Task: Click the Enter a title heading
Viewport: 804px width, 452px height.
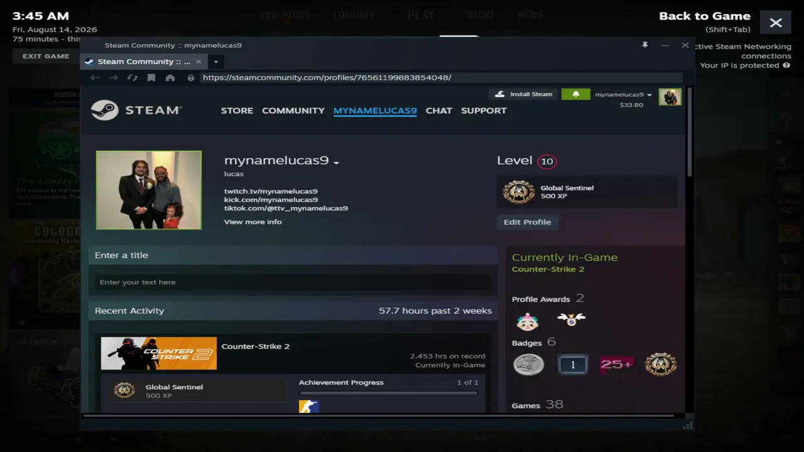Action: 122,255
